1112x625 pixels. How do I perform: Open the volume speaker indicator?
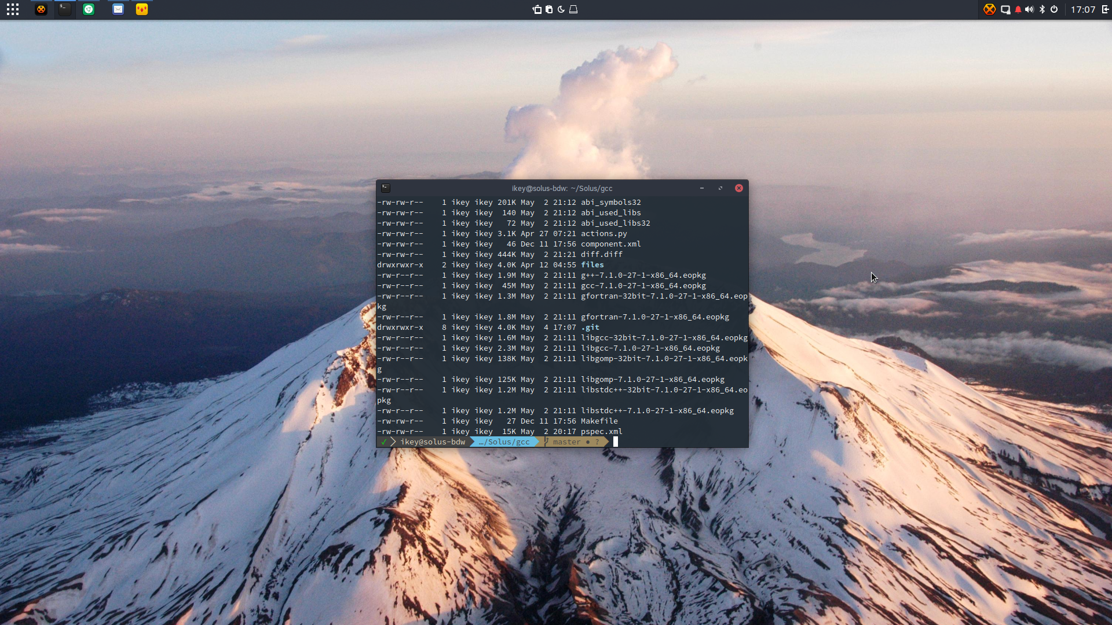[x=1029, y=9]
